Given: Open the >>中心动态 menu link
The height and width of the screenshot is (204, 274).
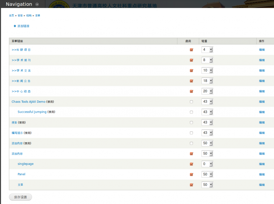Looking at the screenshot, I should (x=21, y=91).
